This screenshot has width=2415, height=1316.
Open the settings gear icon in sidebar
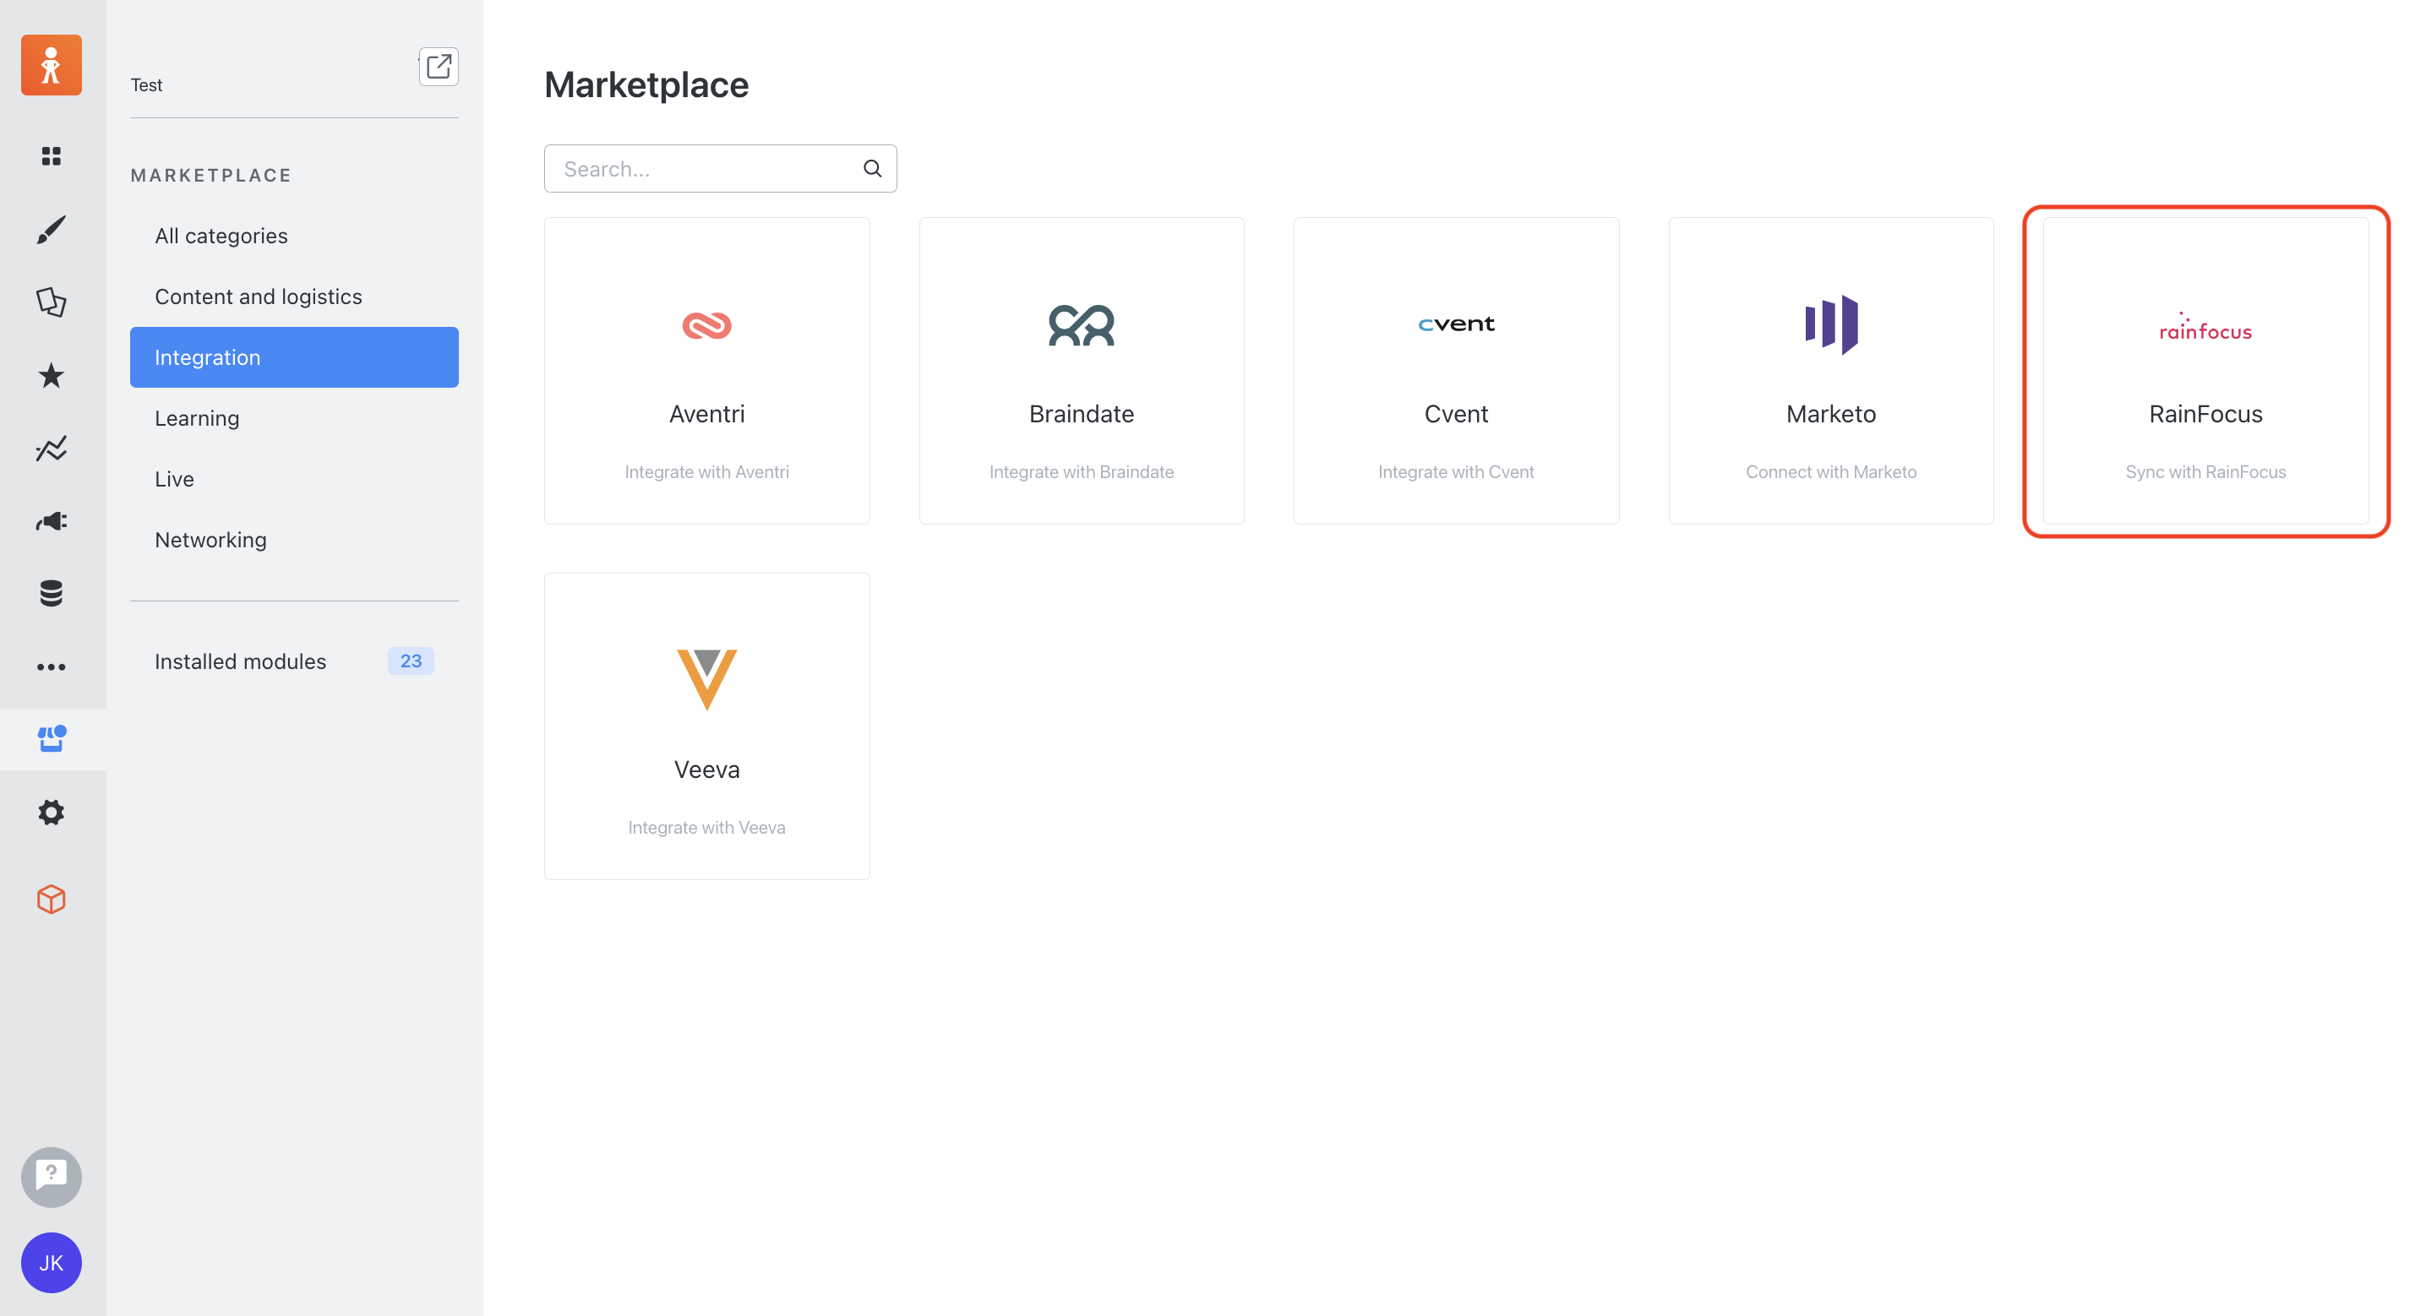click(x=51, y=812)
